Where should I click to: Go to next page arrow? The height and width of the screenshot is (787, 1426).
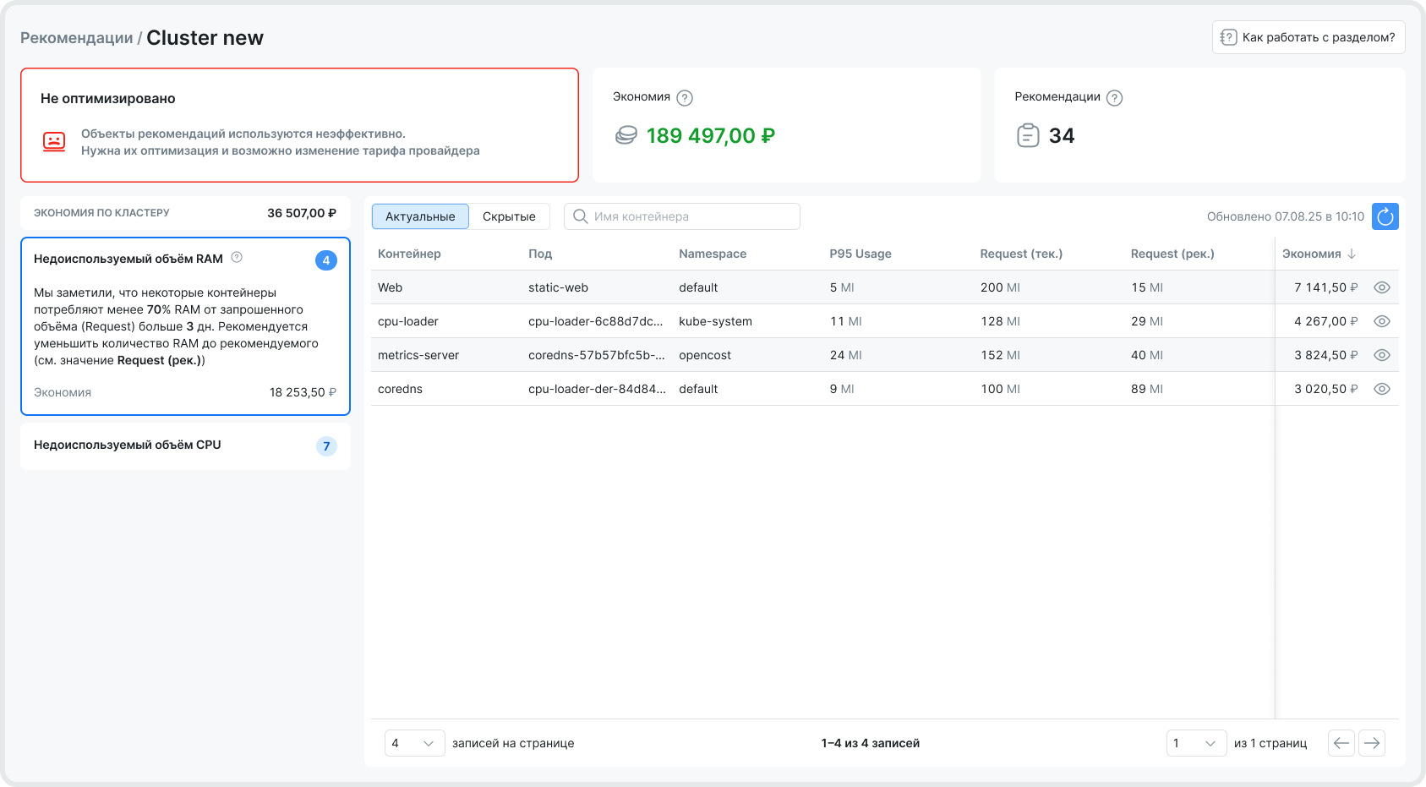[x=1372, y=743]
